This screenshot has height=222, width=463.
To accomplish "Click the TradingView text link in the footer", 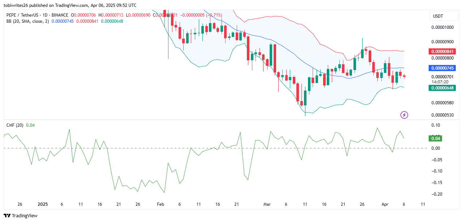I will tap(25, 216).
